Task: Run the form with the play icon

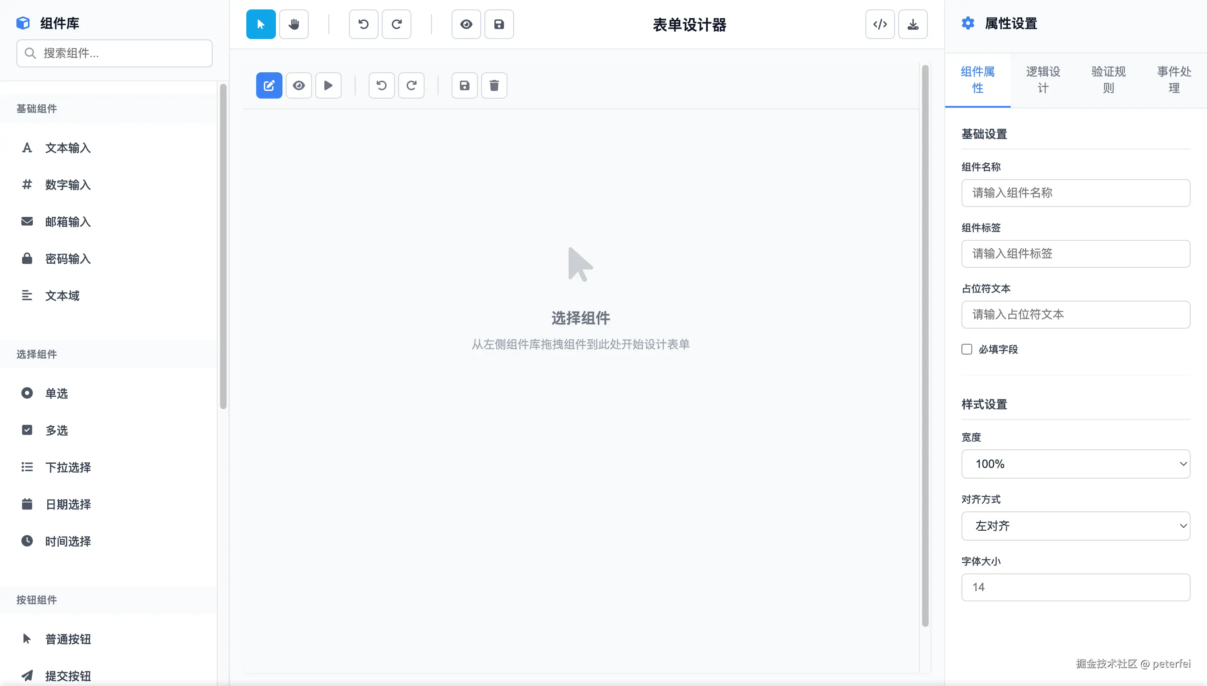Action: (328, 85)
